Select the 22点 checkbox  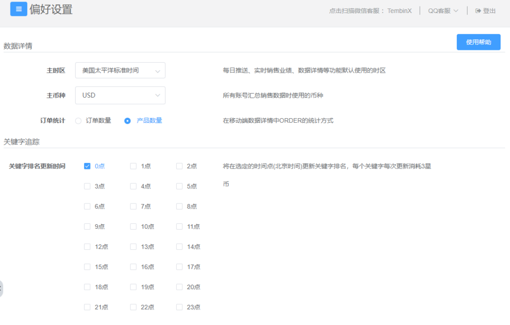pos(133,307)
